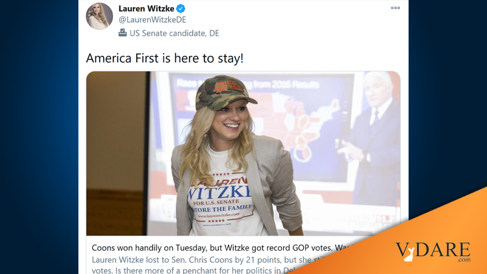The width and height of the screenshot is (487, 274).
Task: Click the 'US Senate candidate, DE' label
Action: pos(174,33)
